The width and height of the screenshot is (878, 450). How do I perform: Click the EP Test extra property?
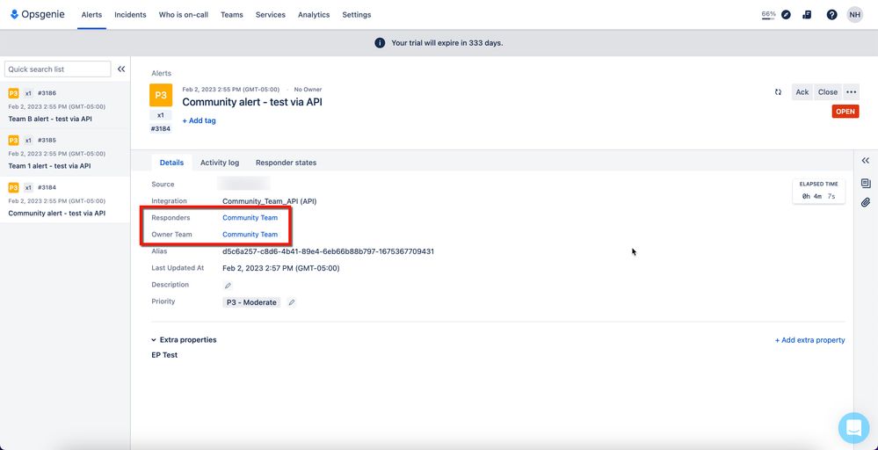tap(164, 355)
